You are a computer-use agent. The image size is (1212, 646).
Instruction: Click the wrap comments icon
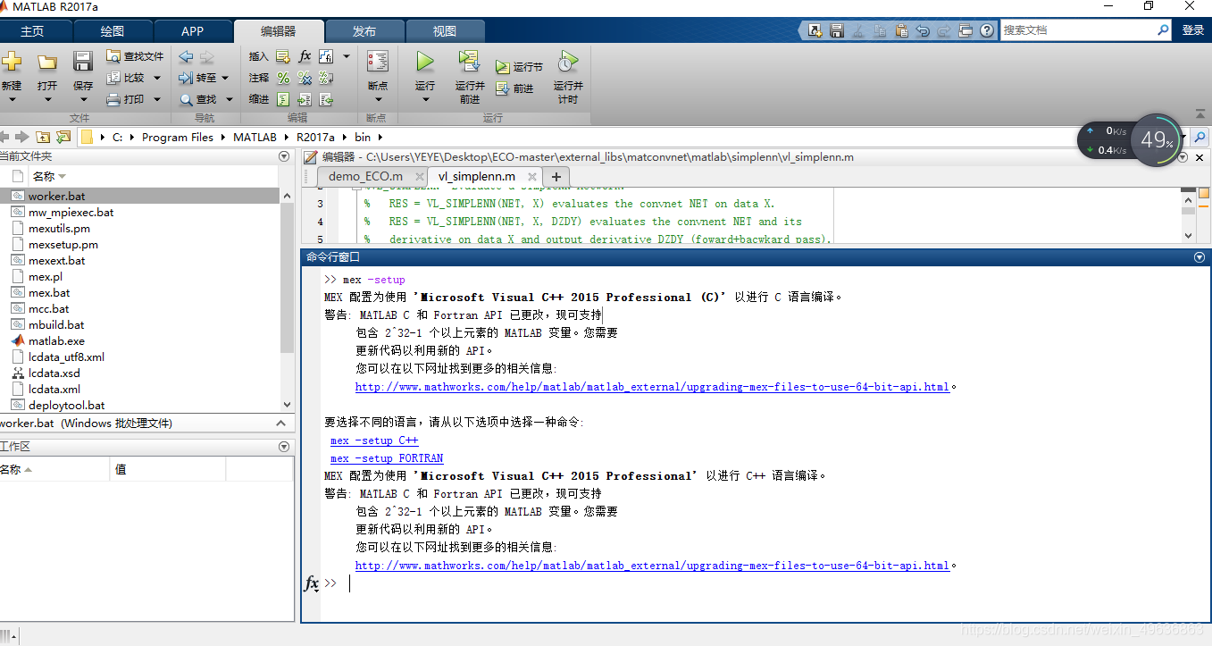(x=326, y=78)
